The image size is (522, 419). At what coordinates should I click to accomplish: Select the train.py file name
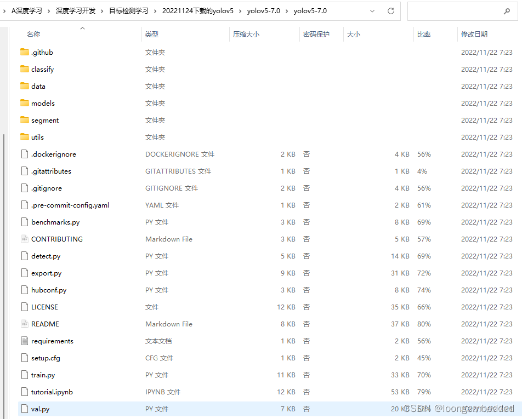click(43, 375)
